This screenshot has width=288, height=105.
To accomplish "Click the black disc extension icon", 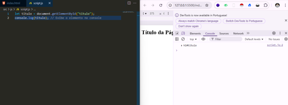I will tap(258, 5).
